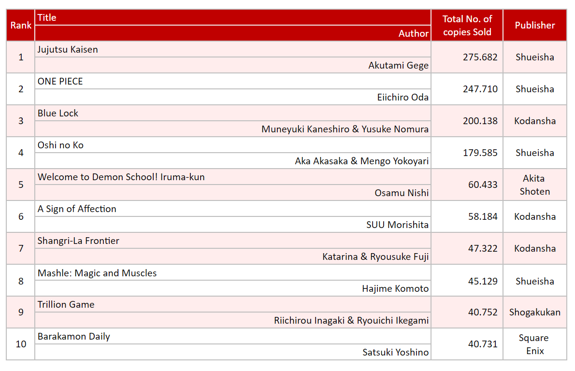Select the rank 8 cell
575x371 pixels.
20,281
